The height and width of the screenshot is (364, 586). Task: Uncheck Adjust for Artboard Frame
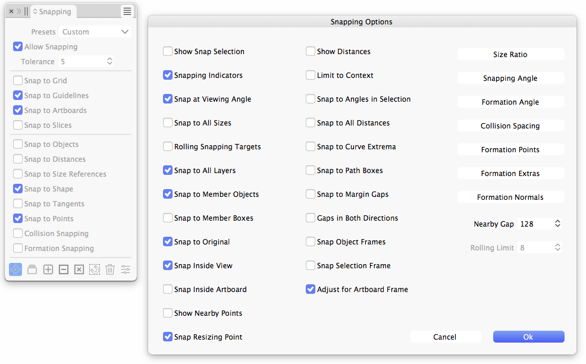click(x=311, y=290)
